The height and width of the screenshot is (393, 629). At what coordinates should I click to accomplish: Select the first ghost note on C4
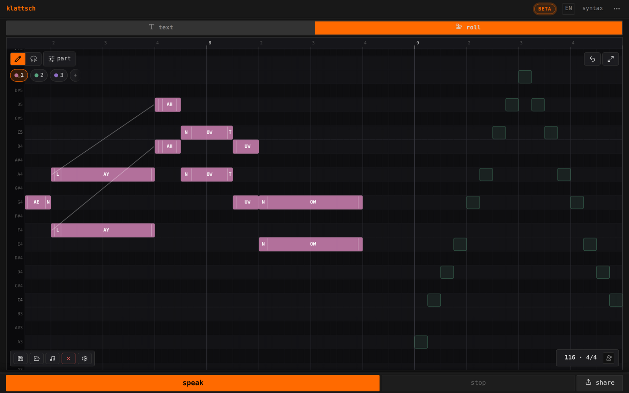point(434,300)
